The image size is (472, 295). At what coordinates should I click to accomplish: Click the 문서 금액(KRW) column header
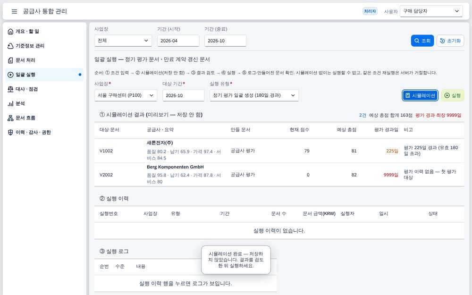tap(319, 213)
